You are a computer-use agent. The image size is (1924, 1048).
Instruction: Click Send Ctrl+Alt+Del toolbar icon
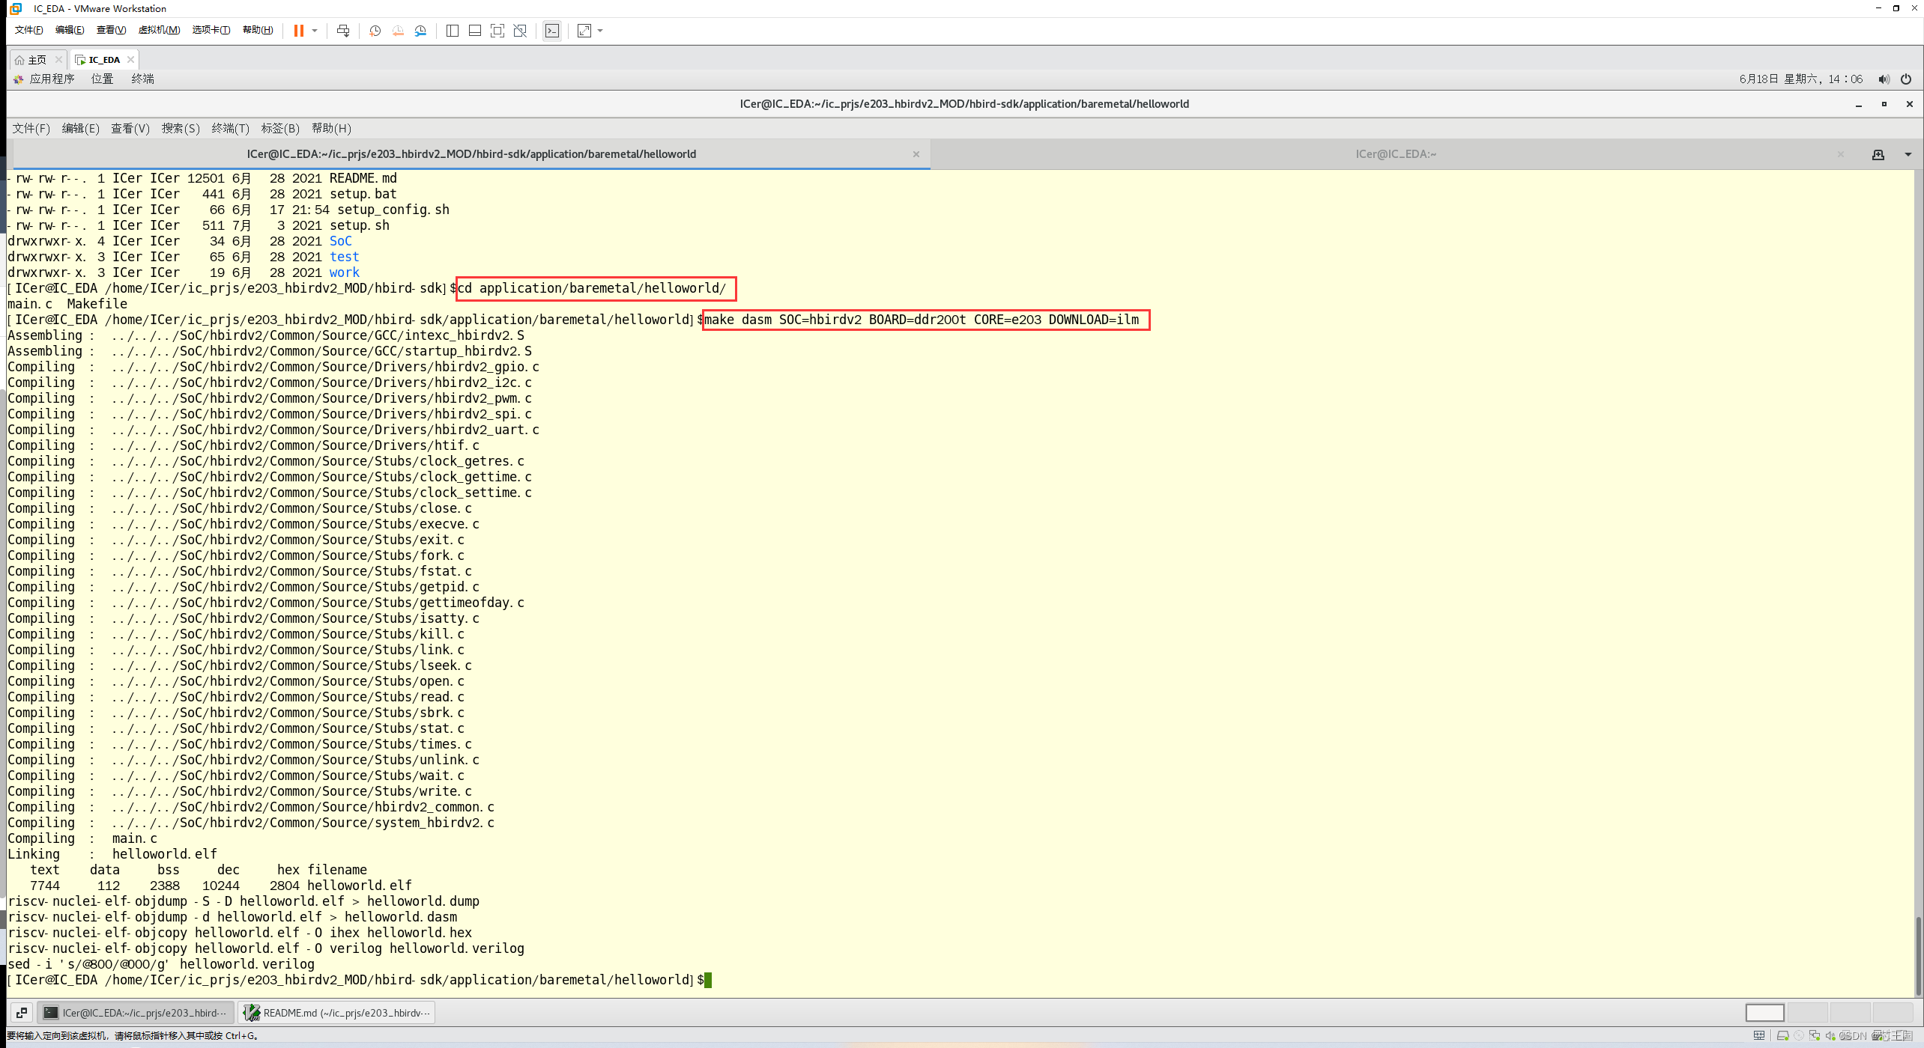[x=343, y=31]
